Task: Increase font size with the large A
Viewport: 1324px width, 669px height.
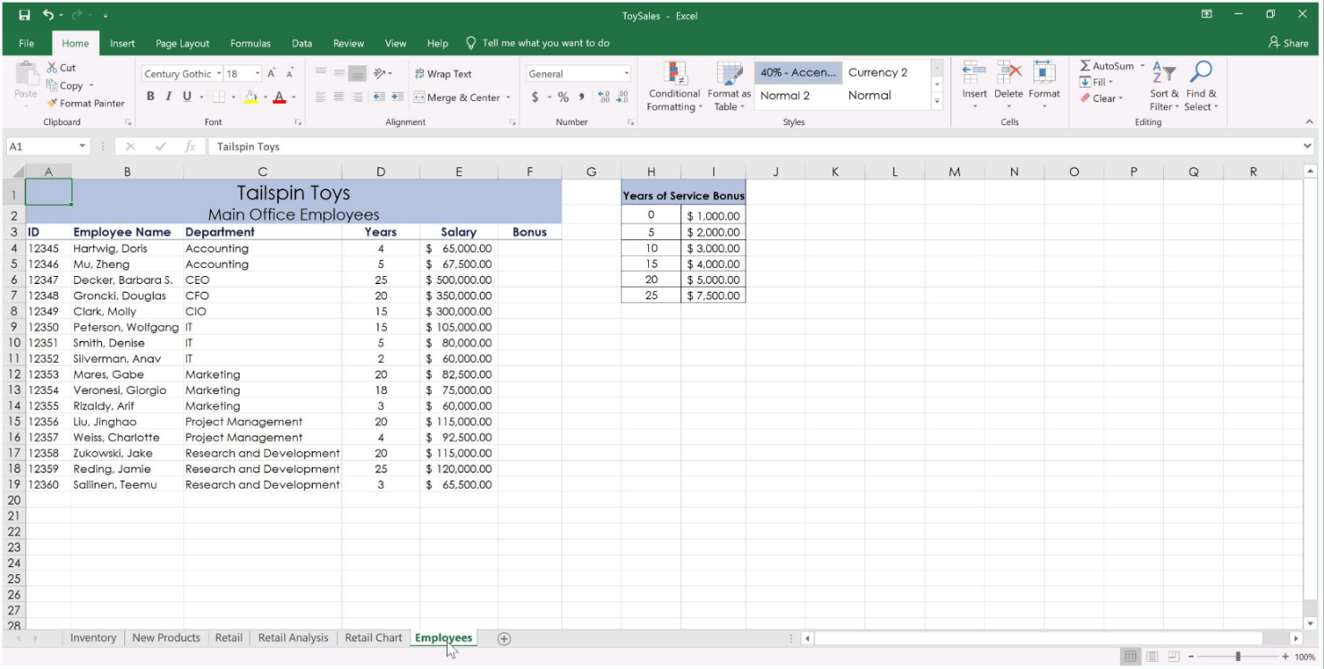Action: (271, 74)
